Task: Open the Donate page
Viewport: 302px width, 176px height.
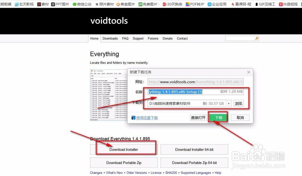Action: point(168,39)
